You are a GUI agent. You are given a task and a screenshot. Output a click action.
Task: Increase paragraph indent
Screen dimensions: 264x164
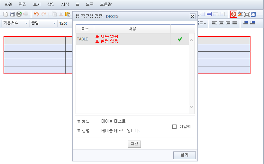coord(246,23)
